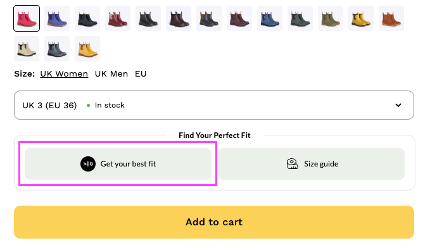The height and width of the screenshot is (250, 430).
Task: Switch size system to UK Men
Action: tap(111, 74)
